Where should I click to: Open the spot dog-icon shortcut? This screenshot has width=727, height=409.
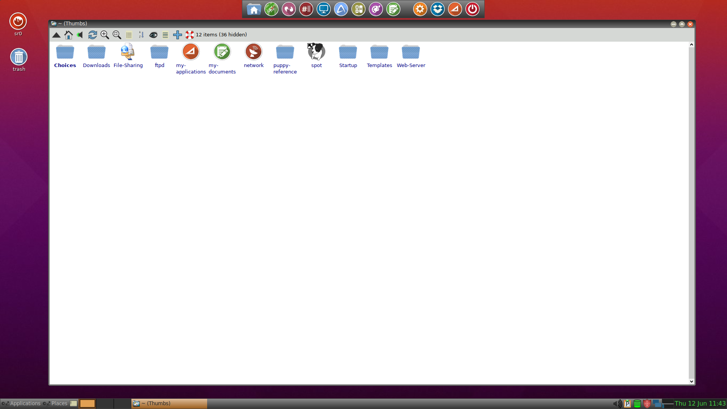317,56
